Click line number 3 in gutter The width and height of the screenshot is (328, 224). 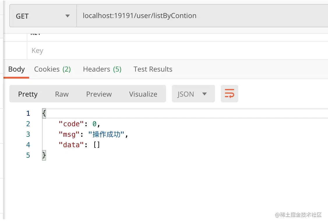28,134
